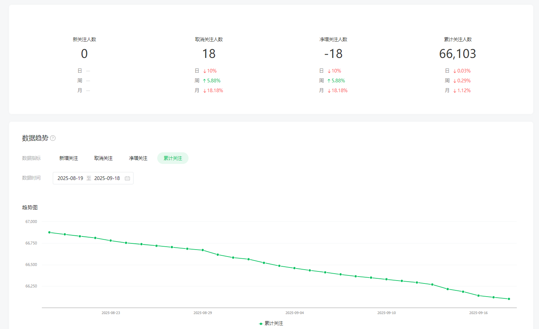This screenshot has width=539, height=329.
Task: Open the calendar icon in date range
Action: pos(127,178)
